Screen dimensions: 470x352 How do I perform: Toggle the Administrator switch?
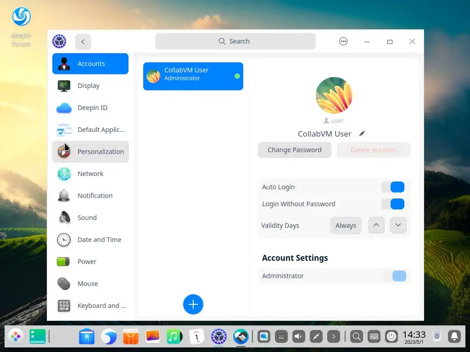pos(395,276)
